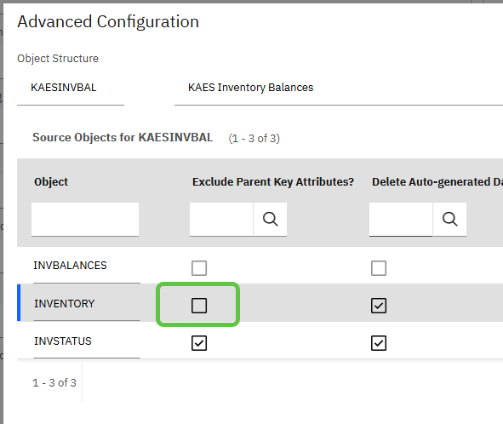
Task: Sort by Delete Auto-generated column header
Action: coord(437,182)
